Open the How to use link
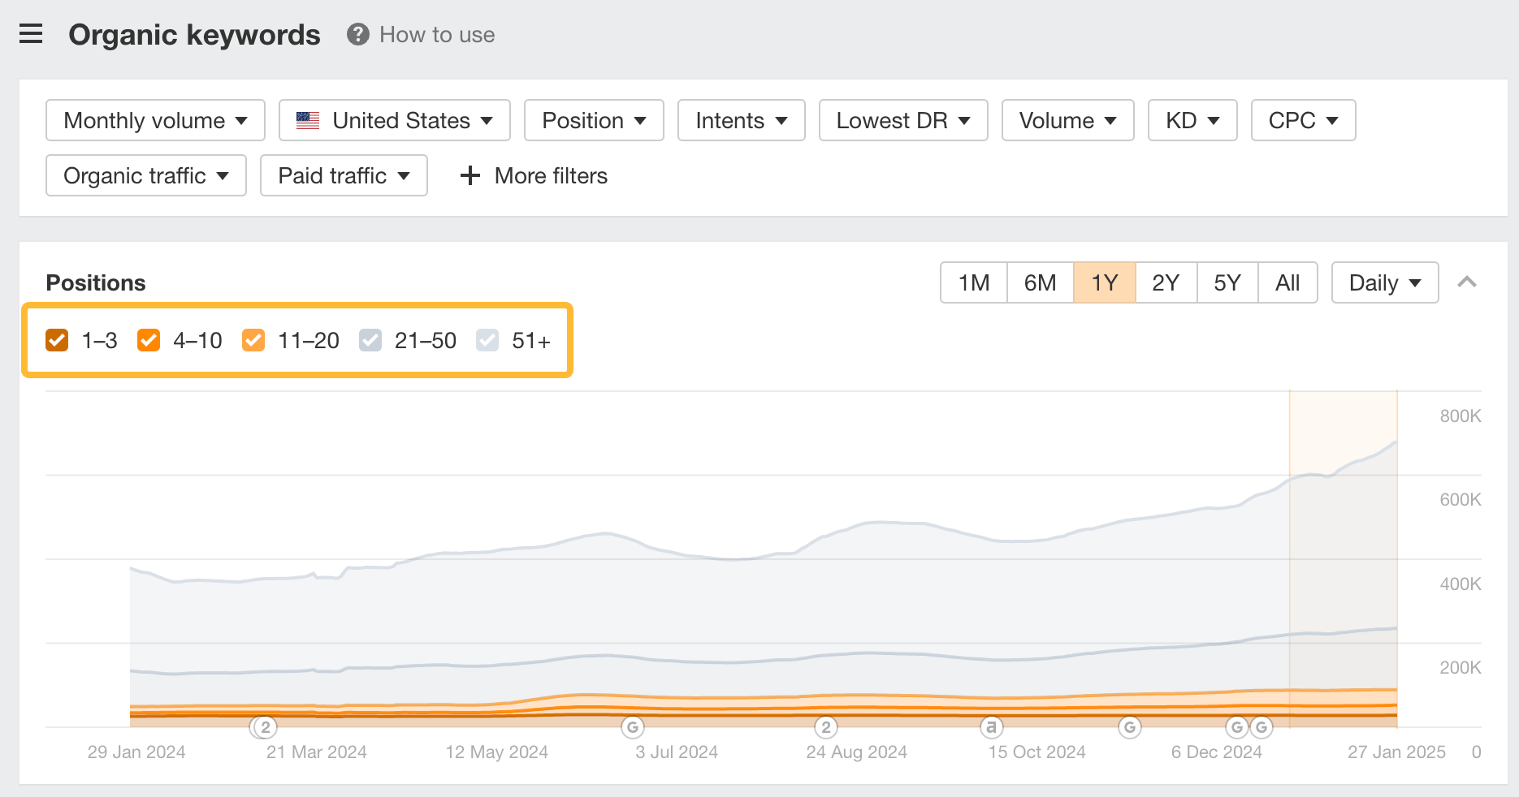Viewport: 1519px width, 797px height. point(437,34)
